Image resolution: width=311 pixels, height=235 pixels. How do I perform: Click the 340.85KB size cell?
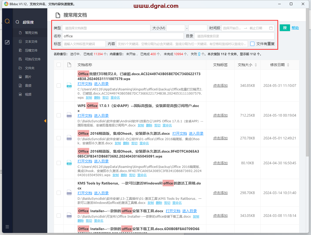247,86
